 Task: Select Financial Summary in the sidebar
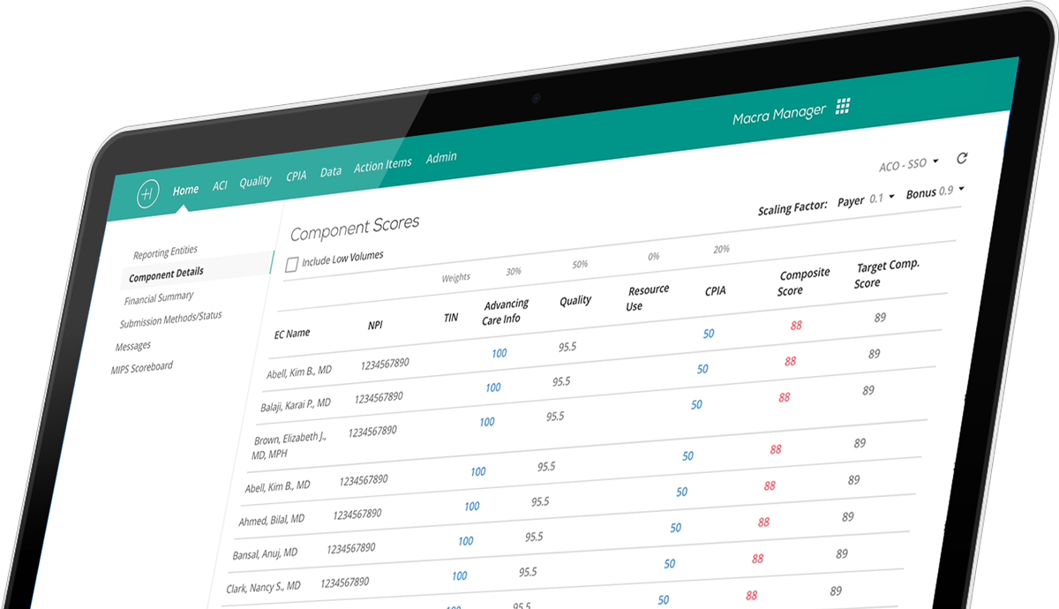tap(158, 298)
